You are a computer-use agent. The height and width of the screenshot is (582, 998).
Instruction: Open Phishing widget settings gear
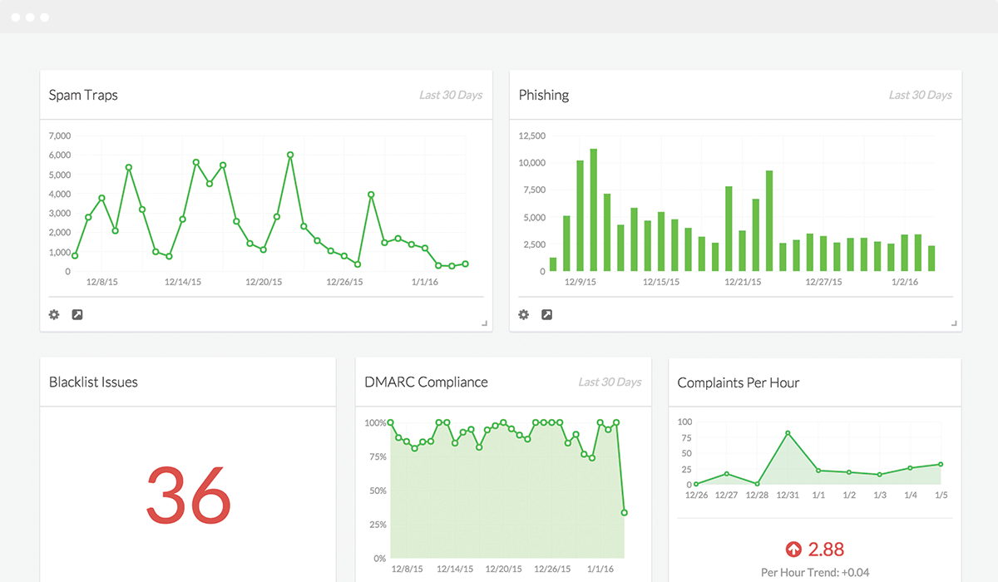524,315
